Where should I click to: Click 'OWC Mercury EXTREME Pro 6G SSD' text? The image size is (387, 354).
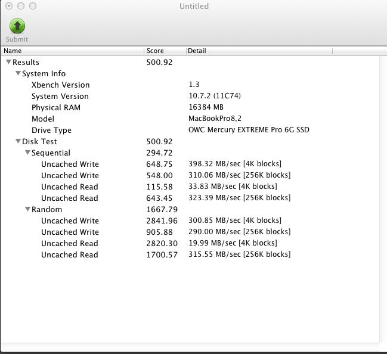(x=249, y=130)
